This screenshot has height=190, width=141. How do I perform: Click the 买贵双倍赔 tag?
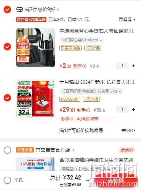click(70, 48)
